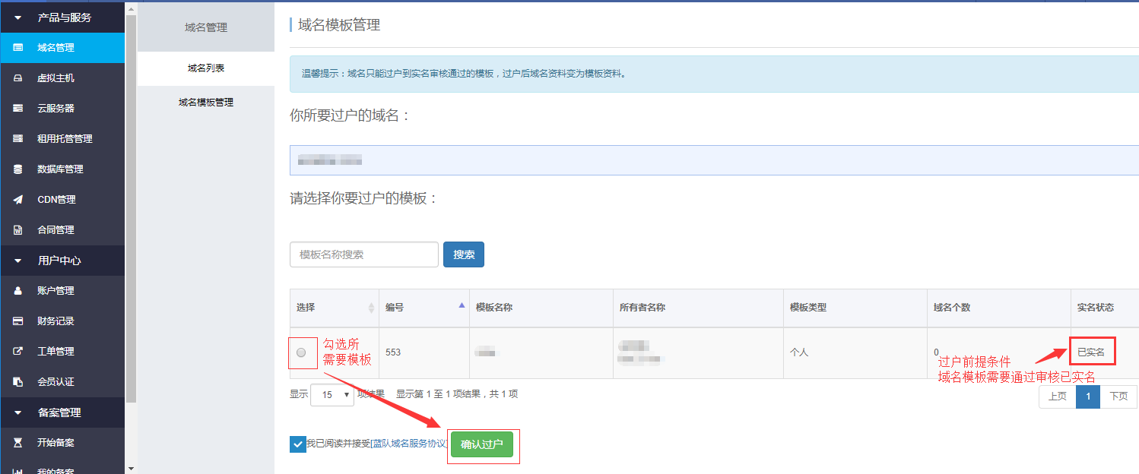Screen dimensions: 1139x474
Task: Click the 数据库管理 database icon
Action: click(x=17, y=169)
